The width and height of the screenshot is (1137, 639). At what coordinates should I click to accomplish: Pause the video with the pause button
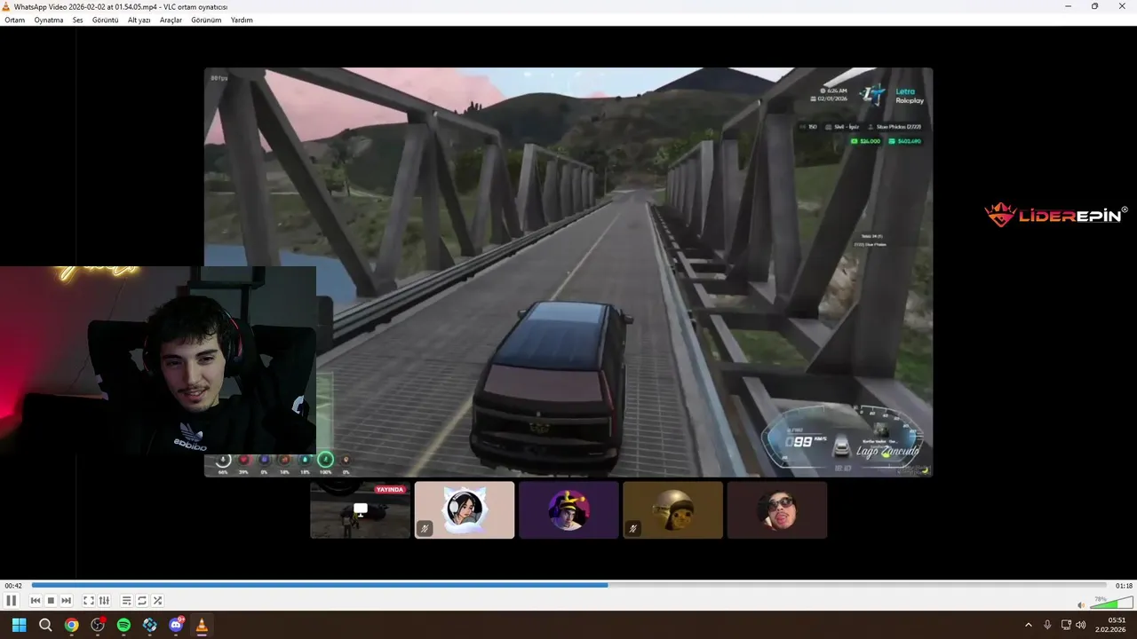click(12, 601)
